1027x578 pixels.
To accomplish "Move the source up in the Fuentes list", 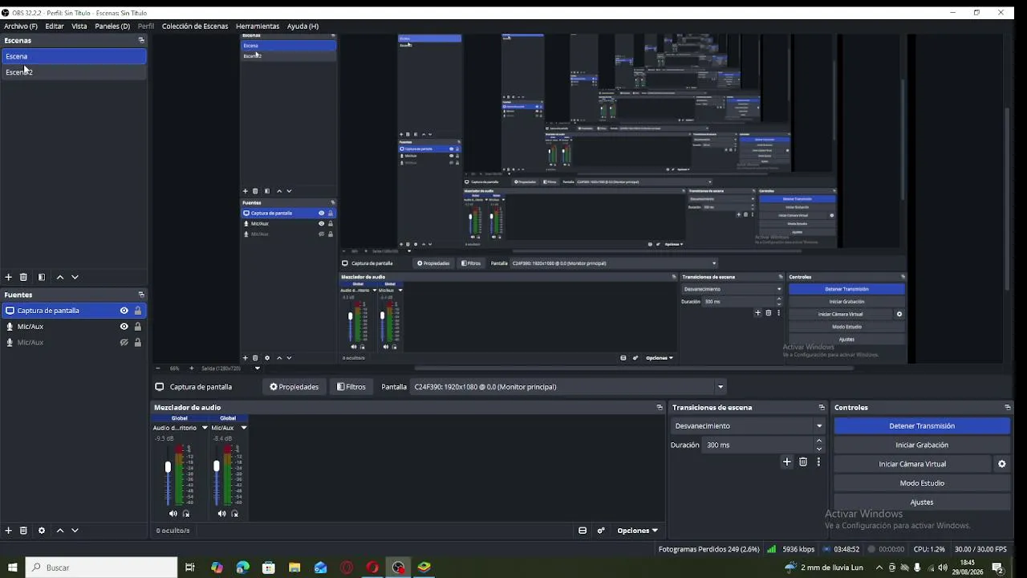I will (x=60, y=531).
